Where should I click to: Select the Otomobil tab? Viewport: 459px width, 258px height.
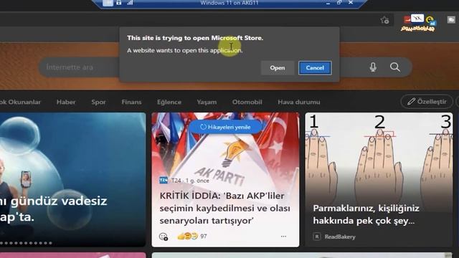247,102
